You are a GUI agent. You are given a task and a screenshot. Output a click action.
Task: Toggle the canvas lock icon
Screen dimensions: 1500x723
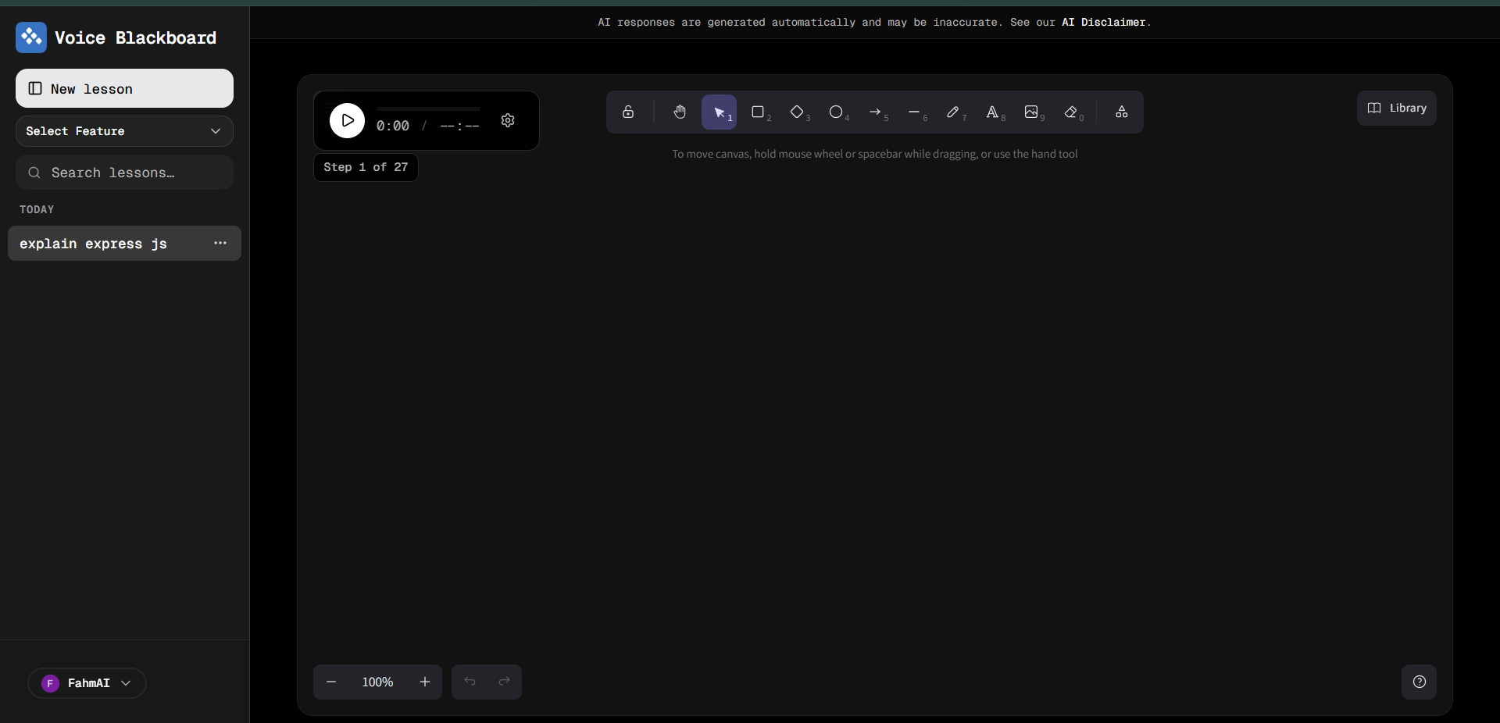[628, 112]
